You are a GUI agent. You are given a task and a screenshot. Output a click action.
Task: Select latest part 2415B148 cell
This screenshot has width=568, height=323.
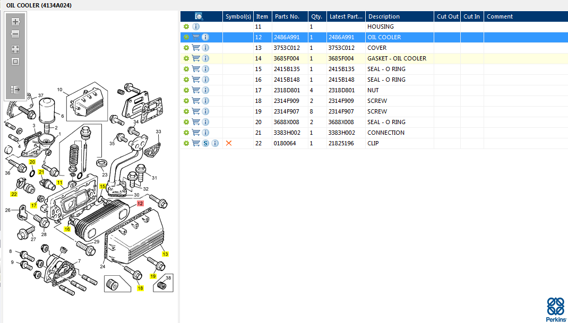pos(346,80)
